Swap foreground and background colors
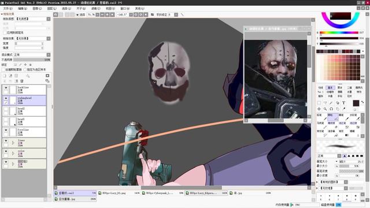This screenshot has height=208, width=370. (x=362, y=102)
